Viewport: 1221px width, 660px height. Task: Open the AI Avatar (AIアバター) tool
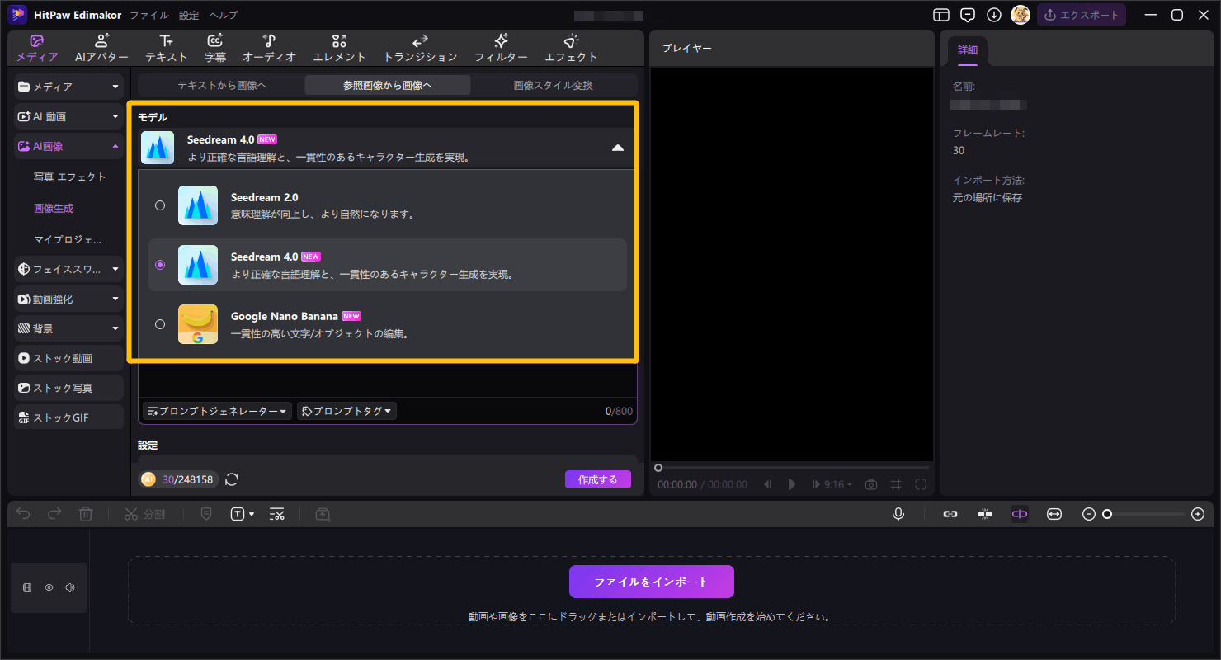tap(101, 48)
